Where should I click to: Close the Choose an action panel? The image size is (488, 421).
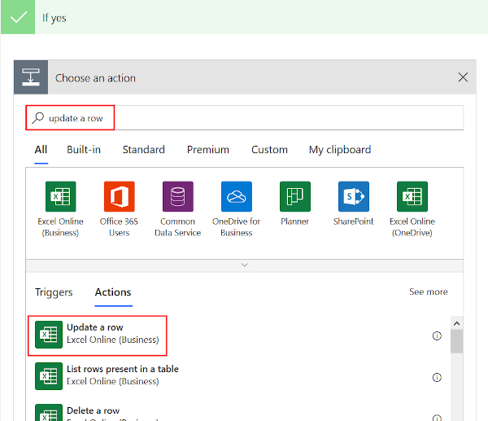pos(463,78)
